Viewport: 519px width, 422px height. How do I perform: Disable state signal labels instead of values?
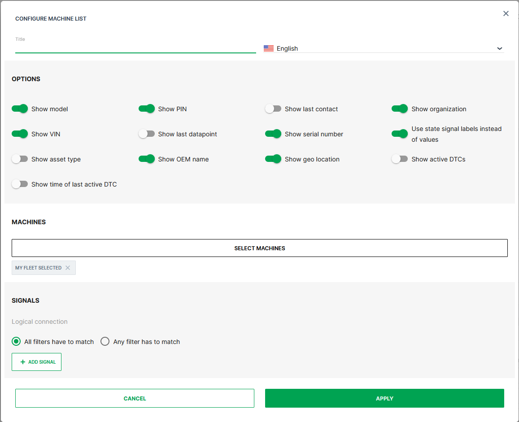[400, 133]
